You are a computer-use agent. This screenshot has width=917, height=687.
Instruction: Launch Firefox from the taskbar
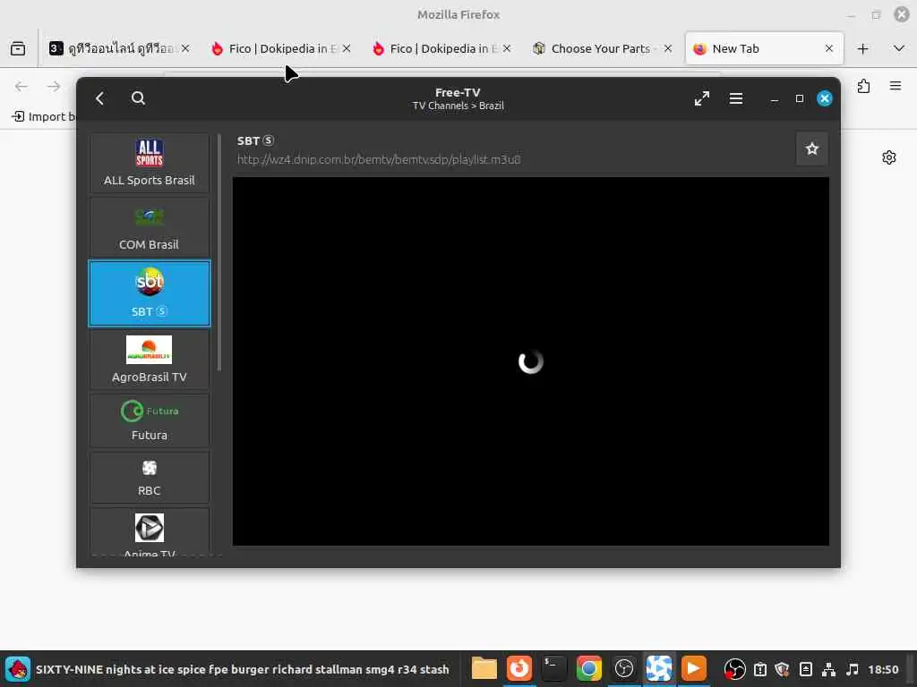pos(519,668)
